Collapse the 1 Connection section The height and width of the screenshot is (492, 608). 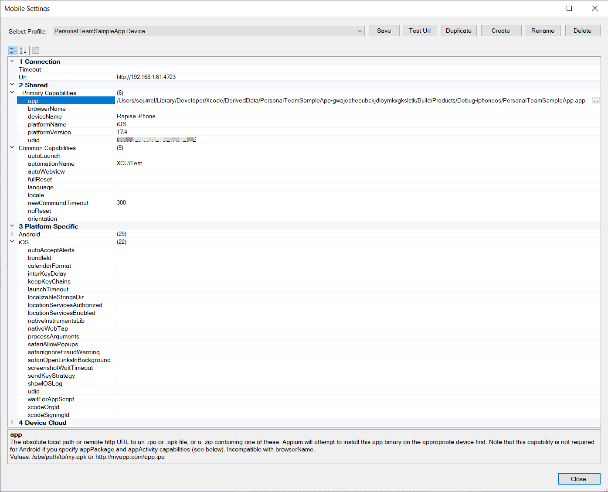pos(12,61)
